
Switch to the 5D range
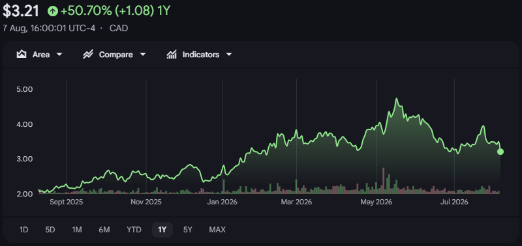(50, 230)
